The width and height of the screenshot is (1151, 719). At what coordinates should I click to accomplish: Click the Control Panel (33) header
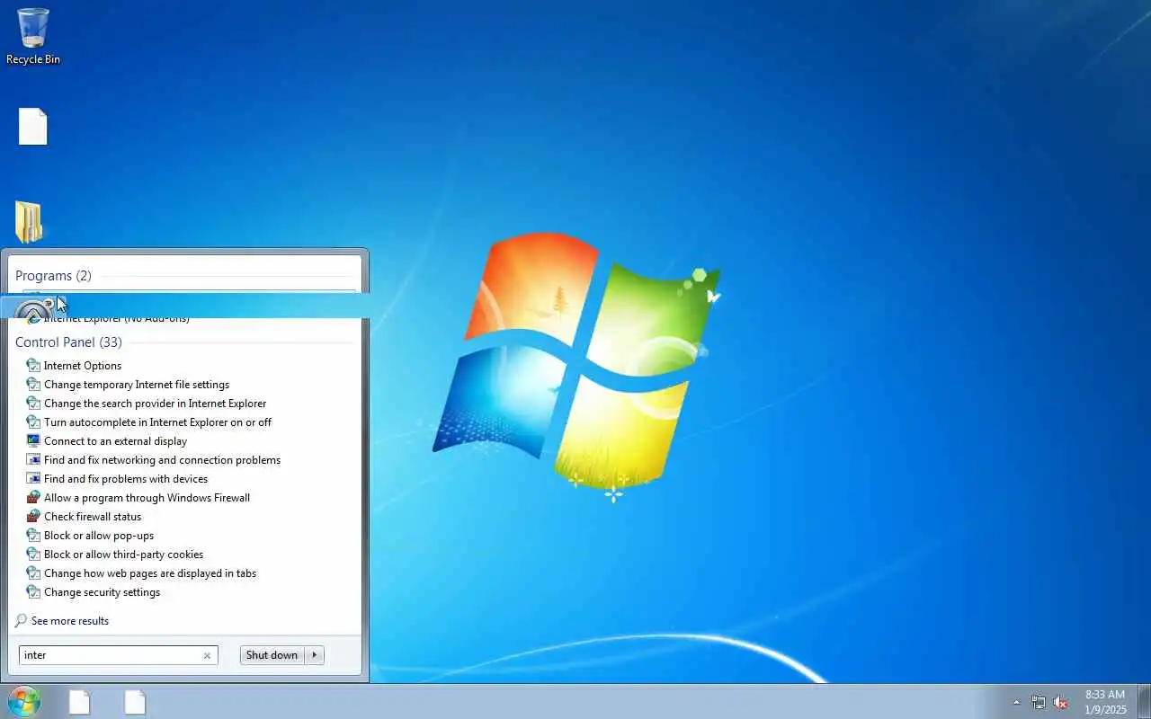tap(68, 342)
